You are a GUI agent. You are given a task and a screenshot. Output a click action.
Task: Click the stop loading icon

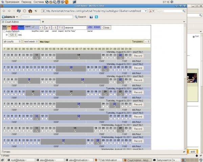tap(25, 11)
